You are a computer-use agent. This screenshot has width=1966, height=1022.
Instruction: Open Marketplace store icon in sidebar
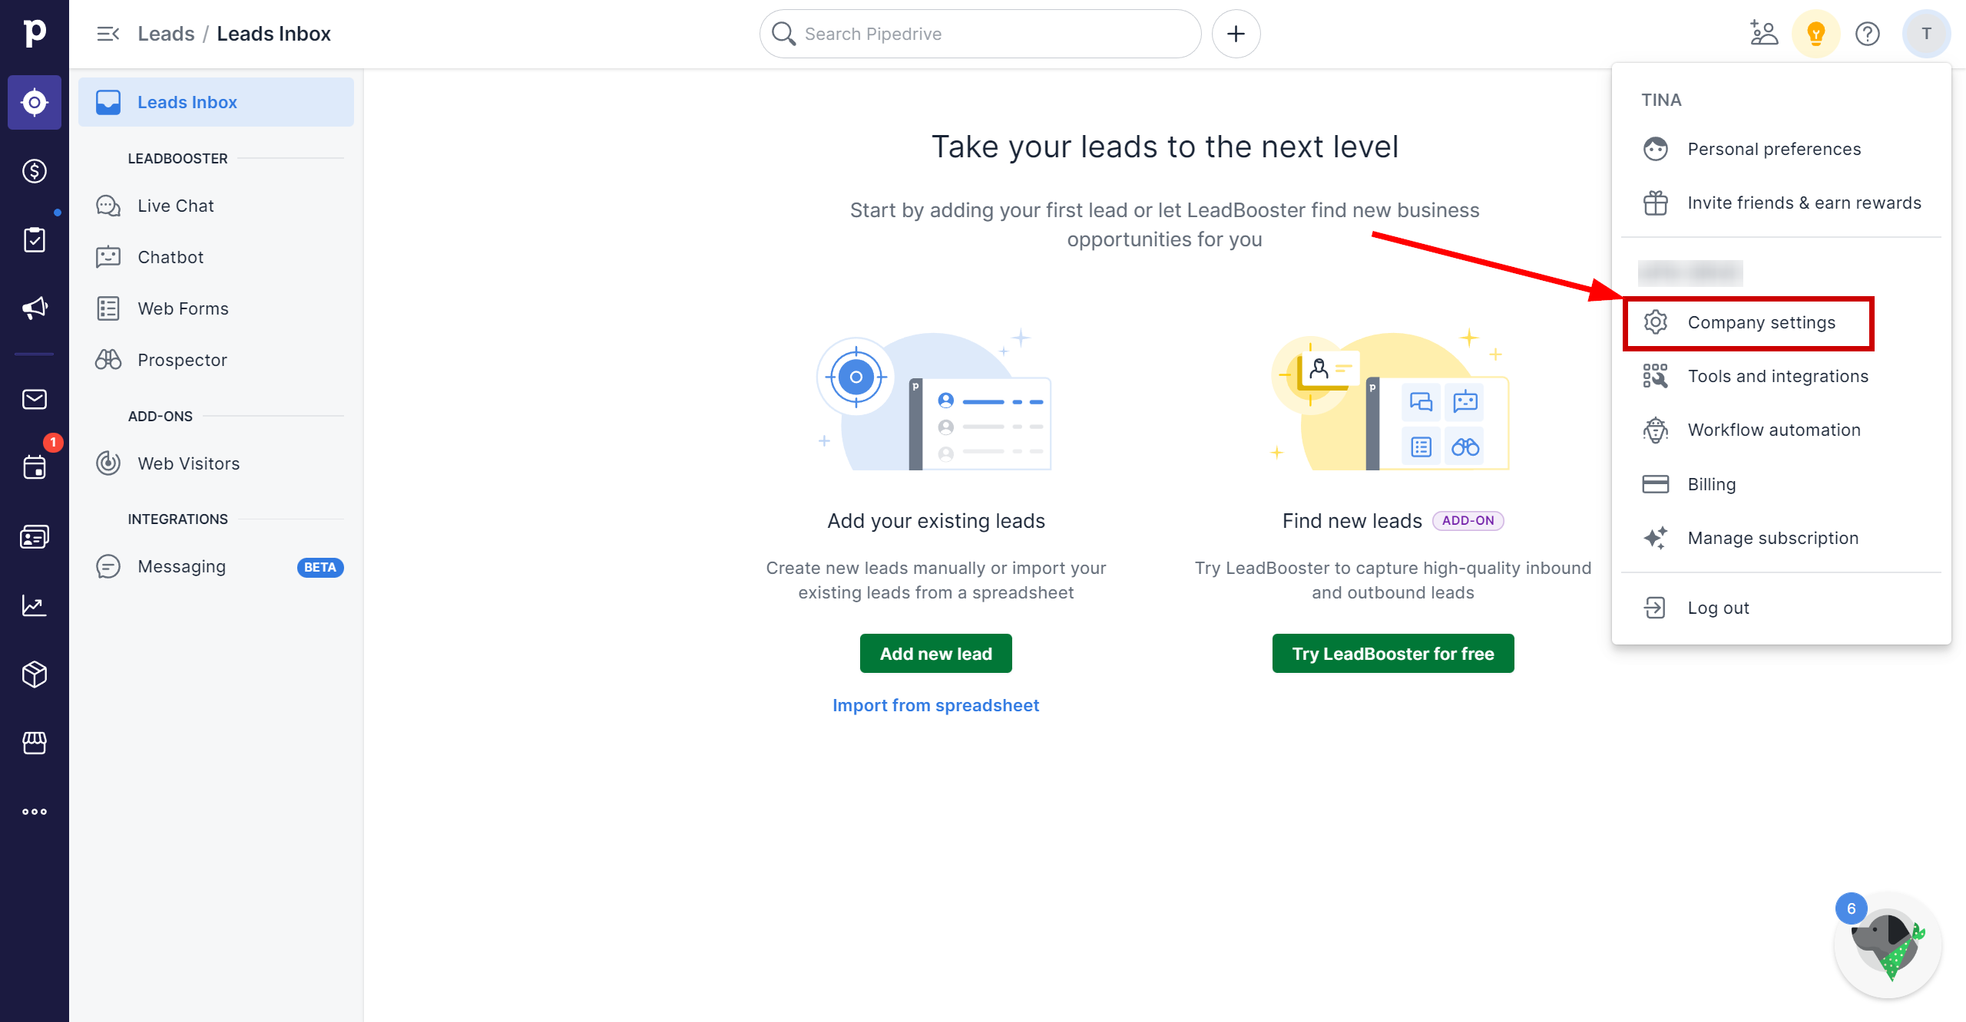point(35,743)
